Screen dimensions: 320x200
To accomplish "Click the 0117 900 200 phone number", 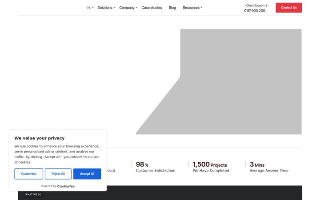I will click(255, 11).
